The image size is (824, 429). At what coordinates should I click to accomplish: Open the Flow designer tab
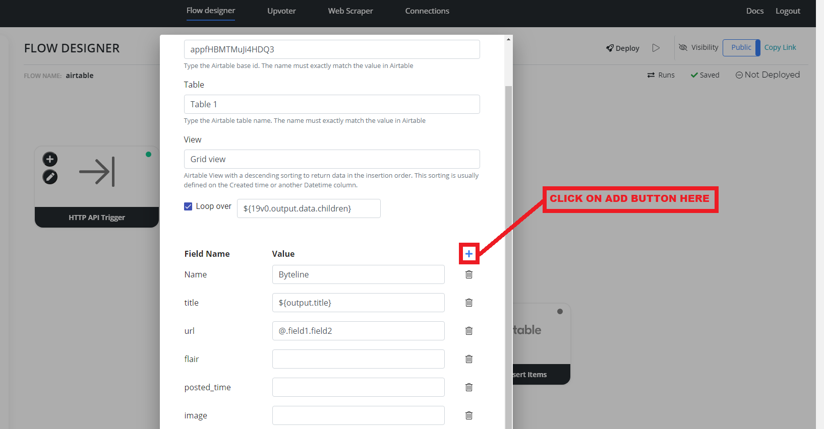pos(211,11)
